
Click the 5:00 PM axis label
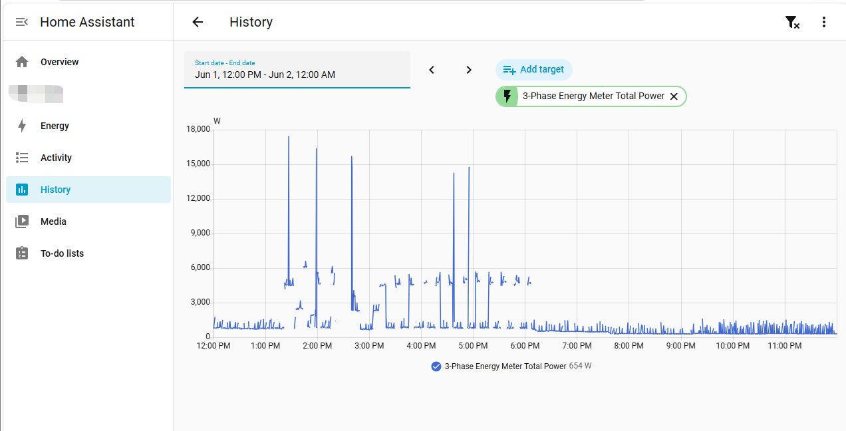tap(473, 346)
